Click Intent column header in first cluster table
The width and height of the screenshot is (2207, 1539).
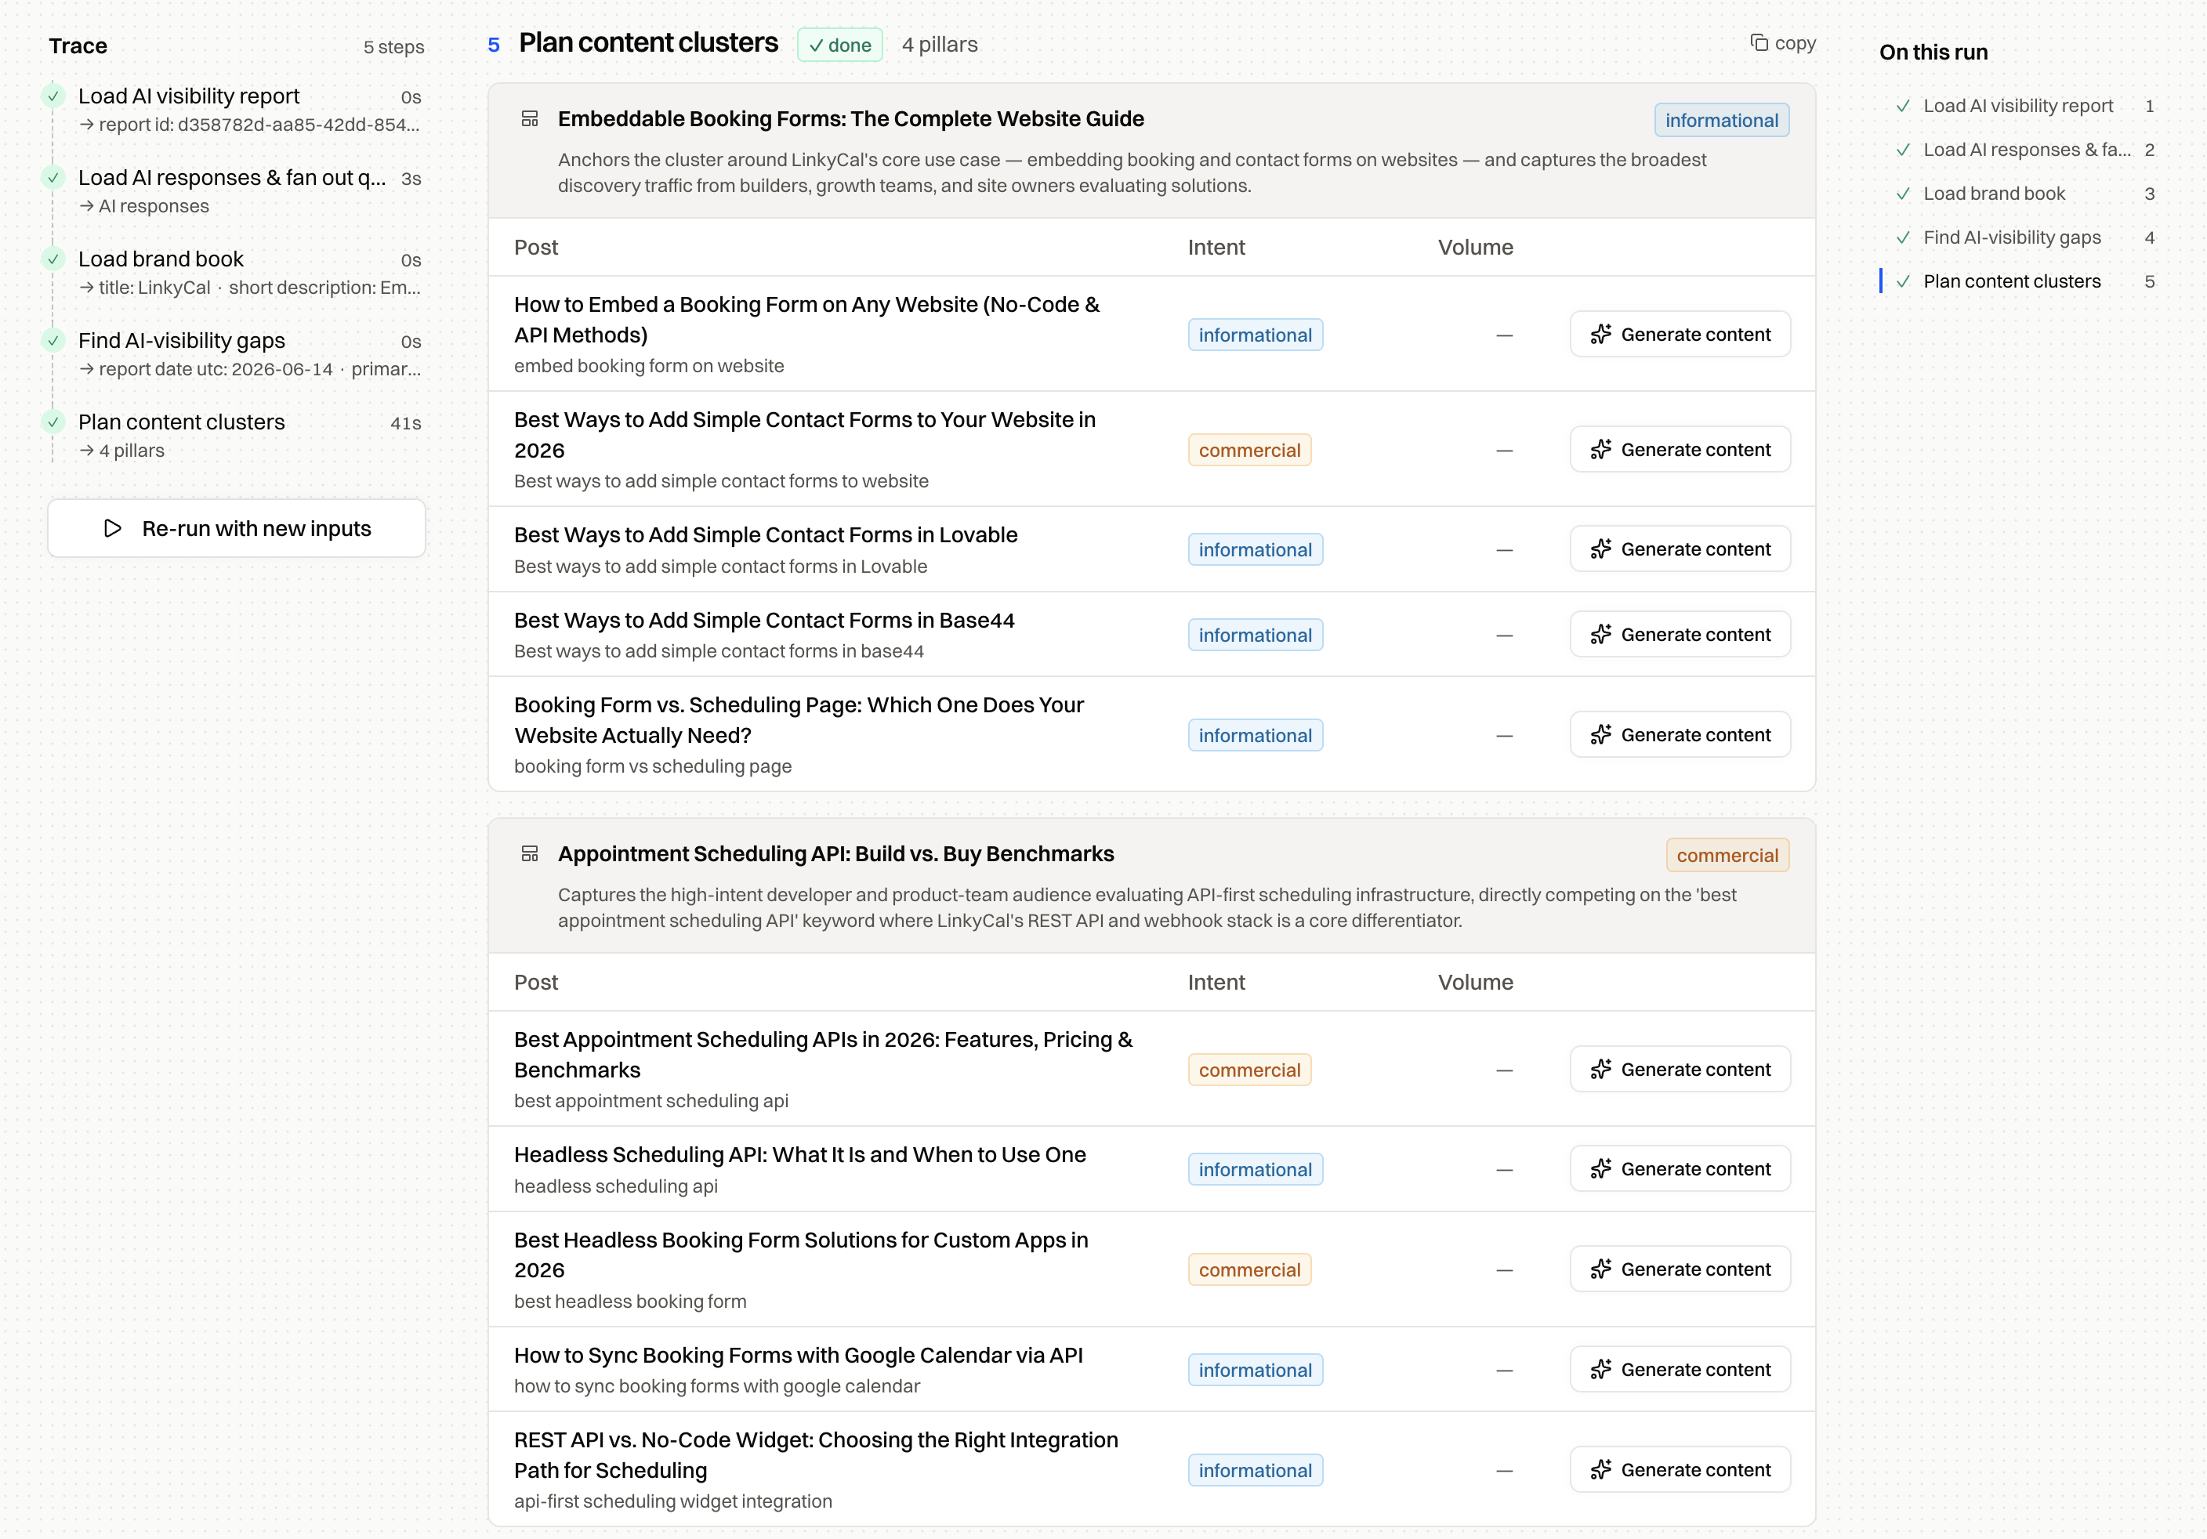point(1216,247)
